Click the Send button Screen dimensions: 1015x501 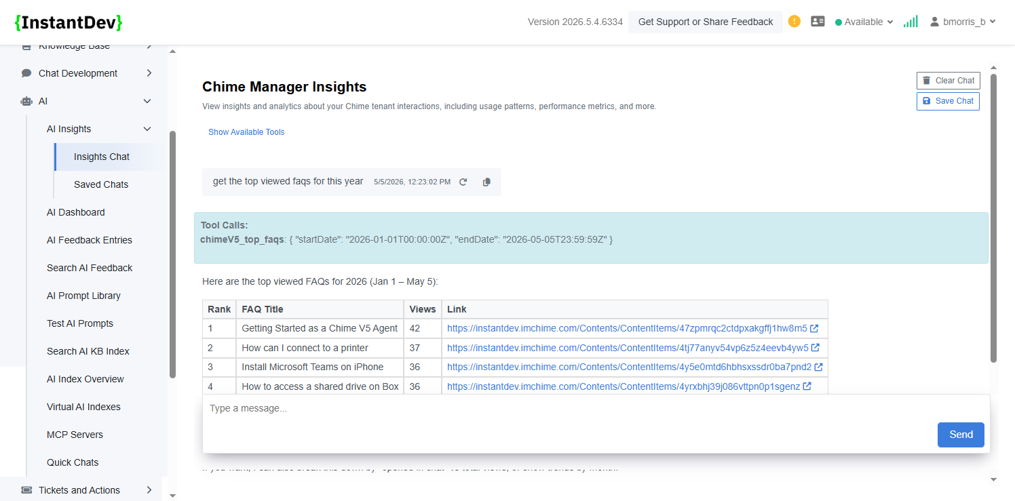(961, 435)
